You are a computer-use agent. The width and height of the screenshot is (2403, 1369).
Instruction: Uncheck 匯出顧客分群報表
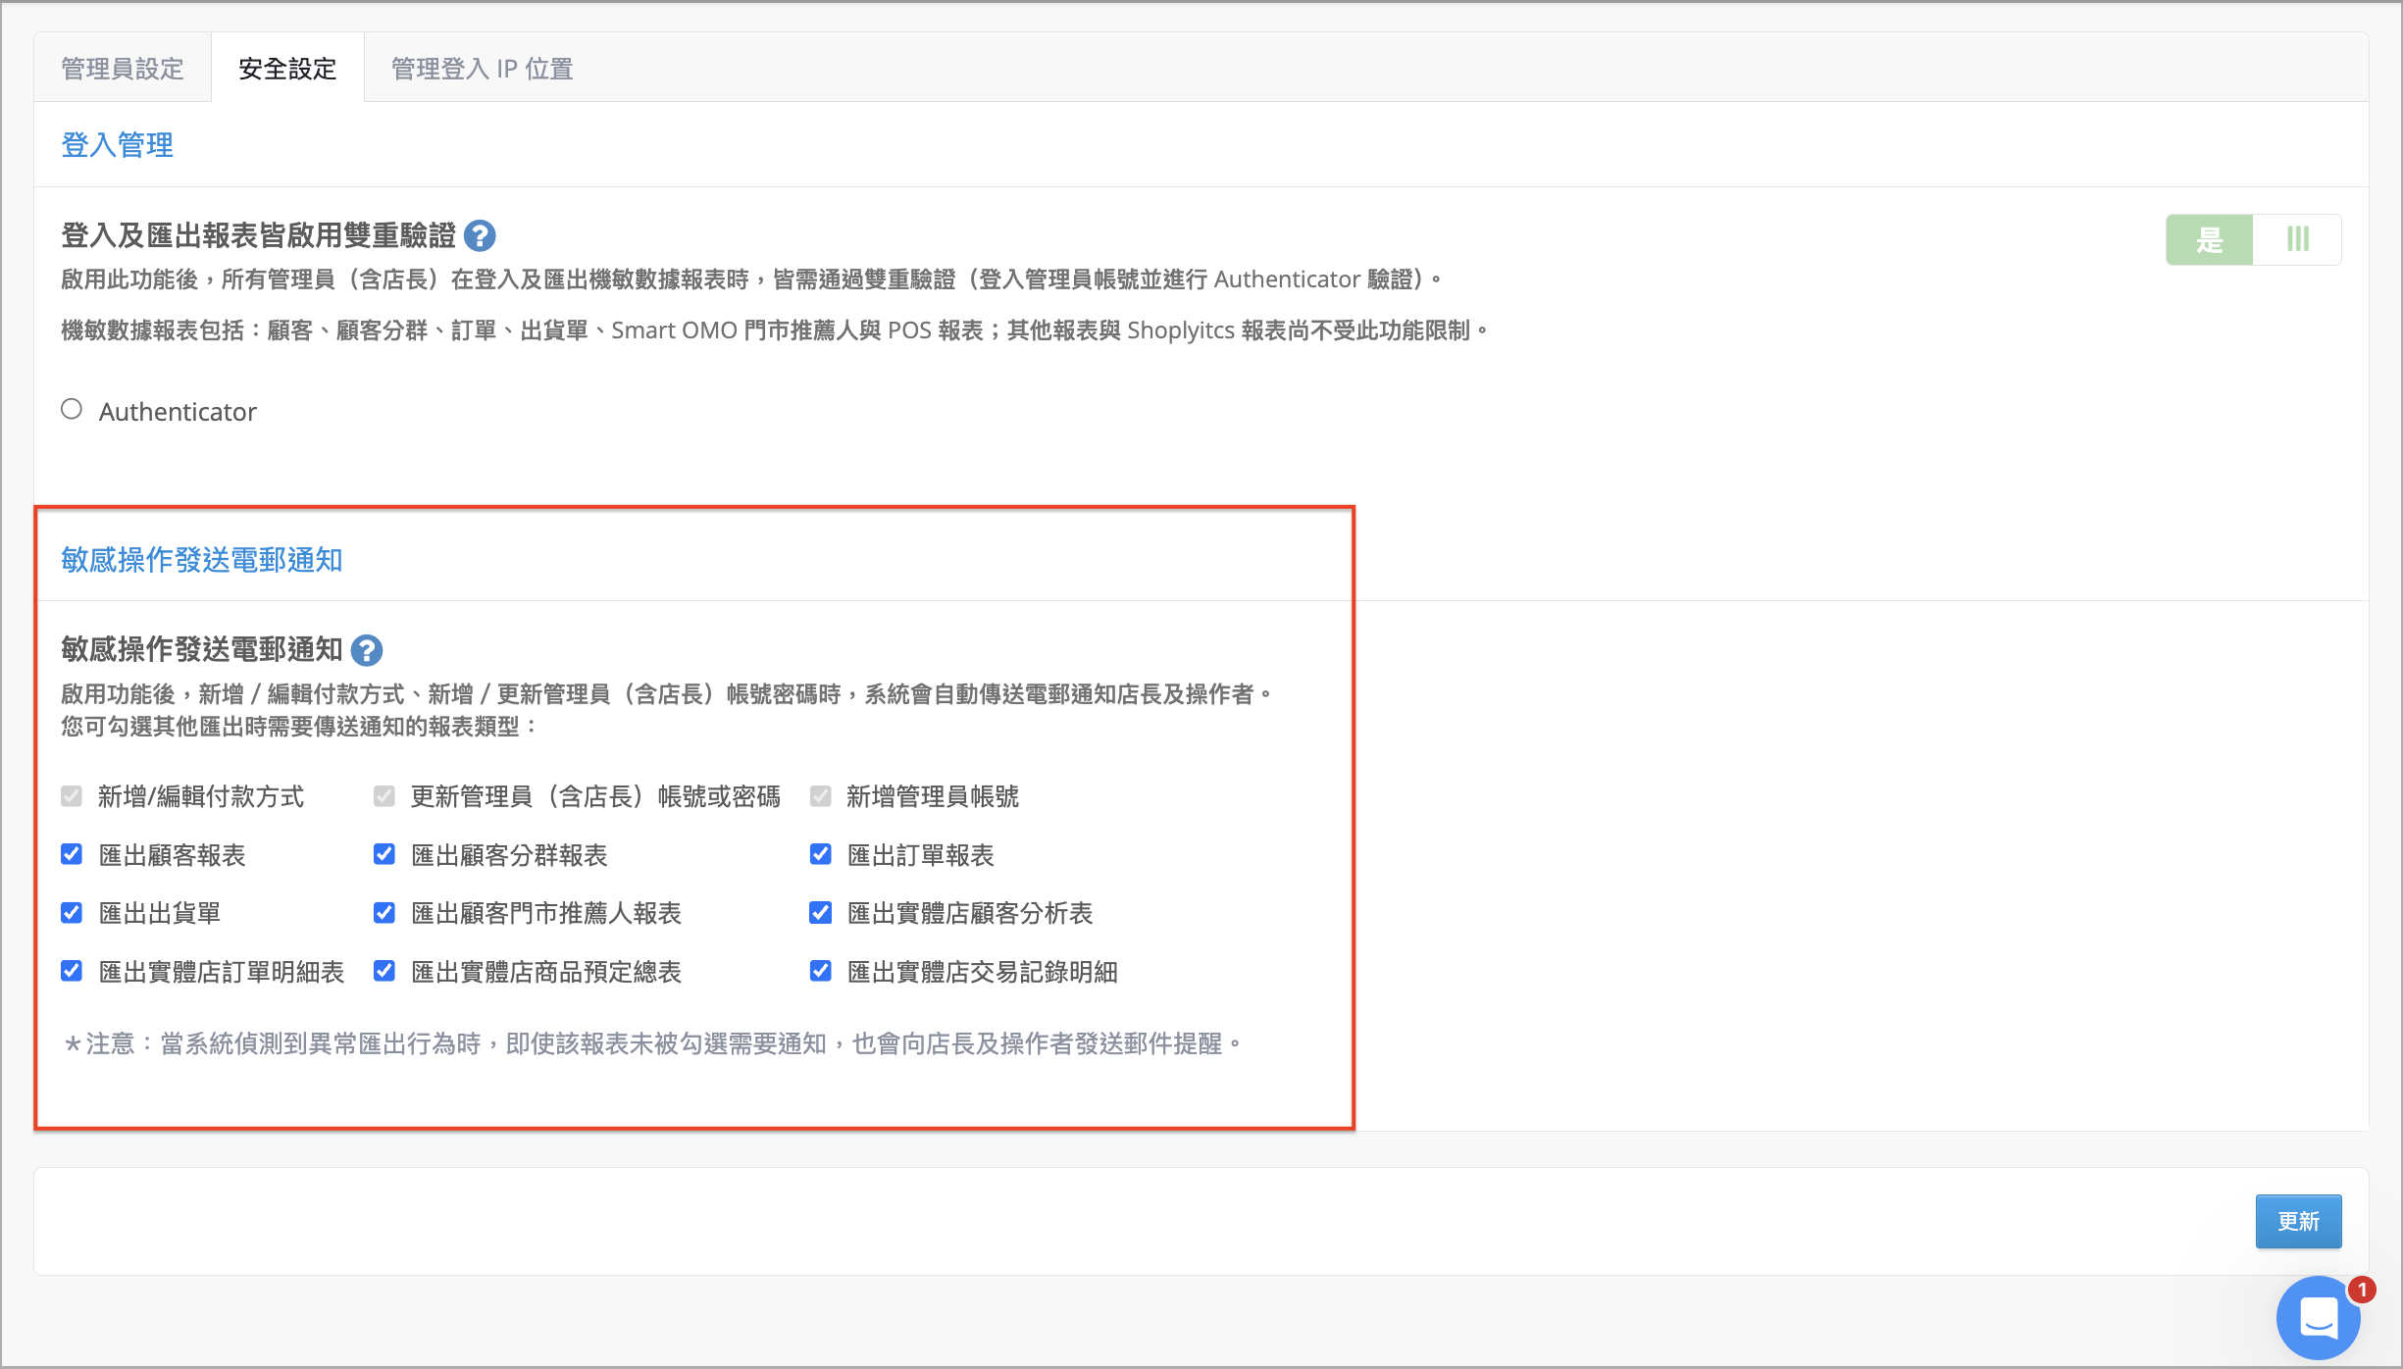pyautogui.click(x=384, y=854)
